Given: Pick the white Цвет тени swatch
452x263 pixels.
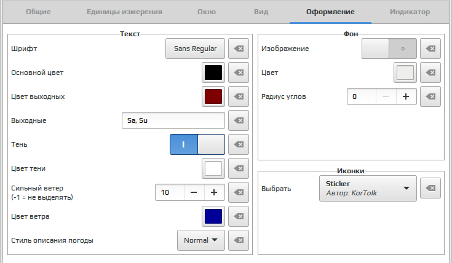Looking at the screenshot, I should click(x=213, y=168).
